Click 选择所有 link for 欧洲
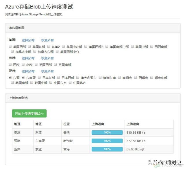The height and width of the screenshot is (169, 185). 28,58
